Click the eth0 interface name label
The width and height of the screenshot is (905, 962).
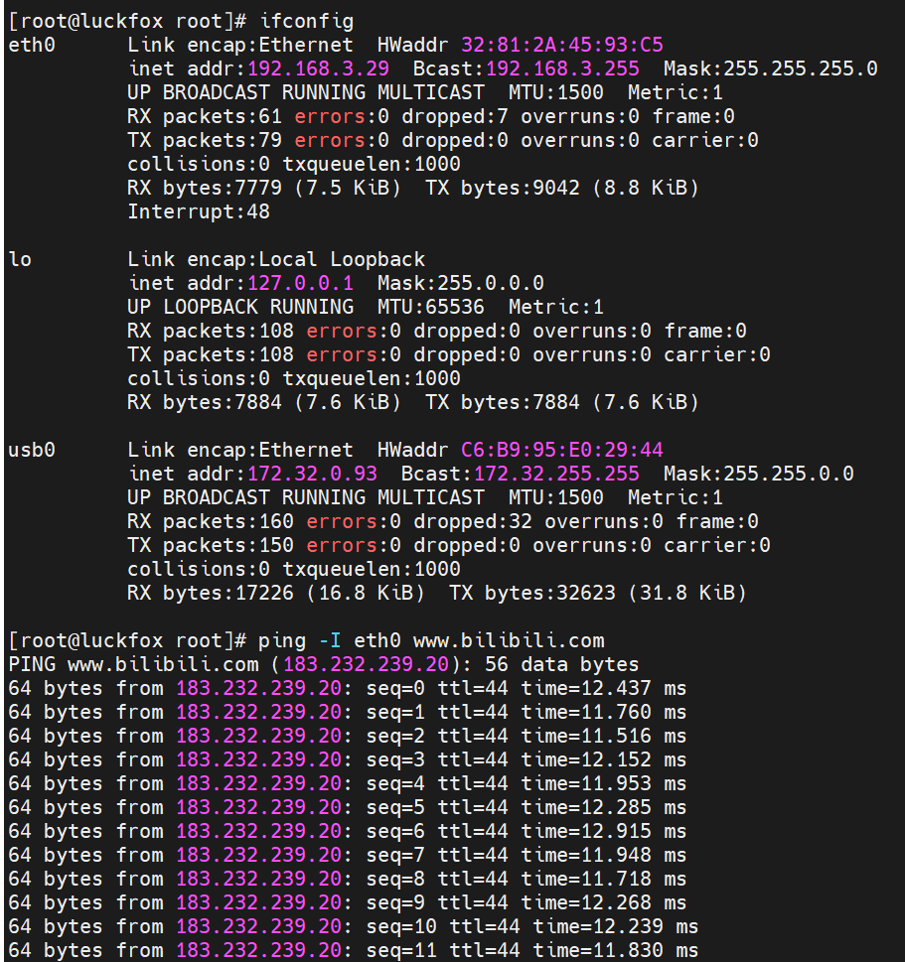coord(32,45)
